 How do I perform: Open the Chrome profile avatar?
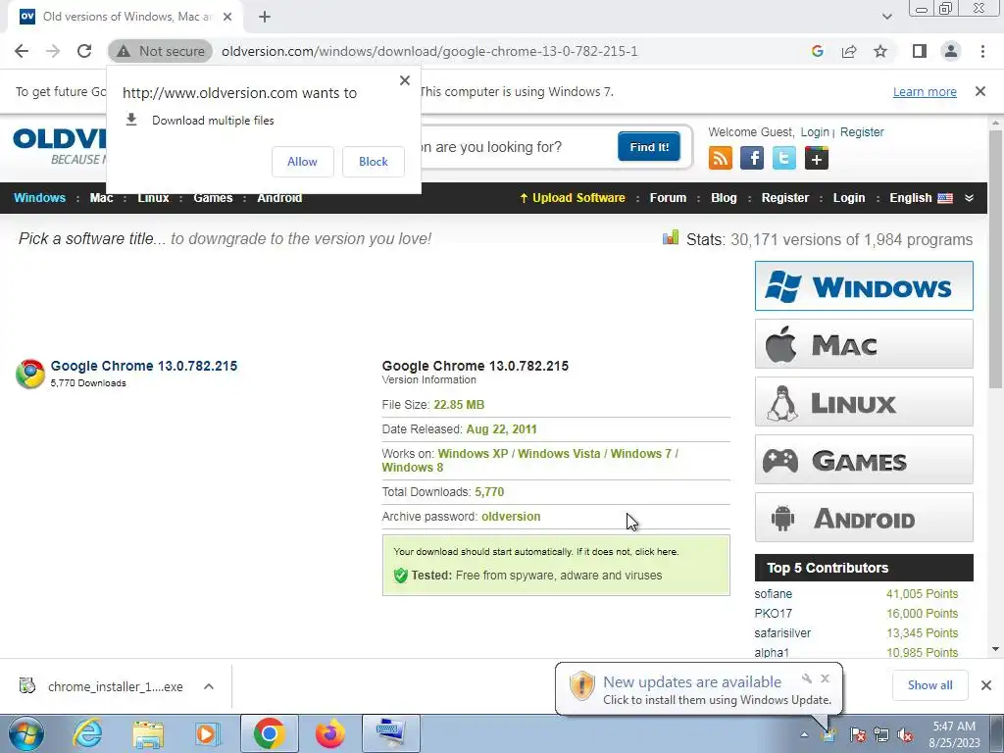[951, 51]
